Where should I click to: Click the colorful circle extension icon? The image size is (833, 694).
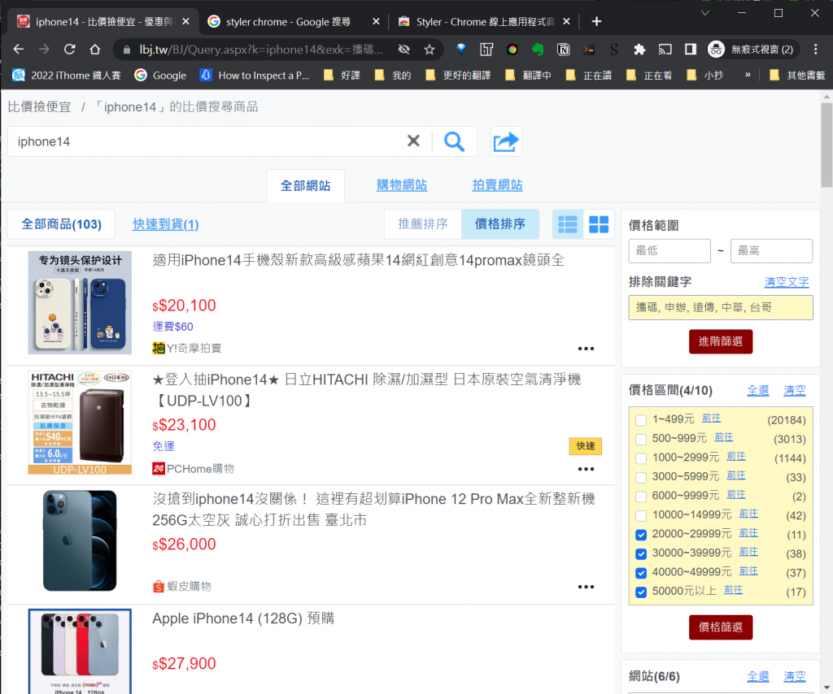[x=512, y=50]
